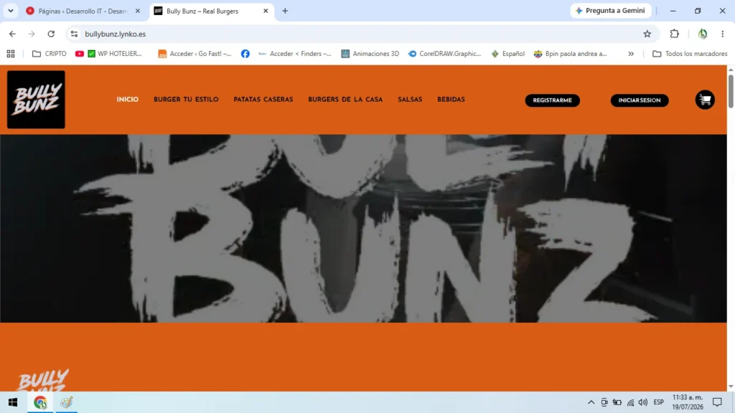The height and width of the screenshot is (413, 735).
Task: Open the Apps grid in bookmarks bar
Action: 11,54
